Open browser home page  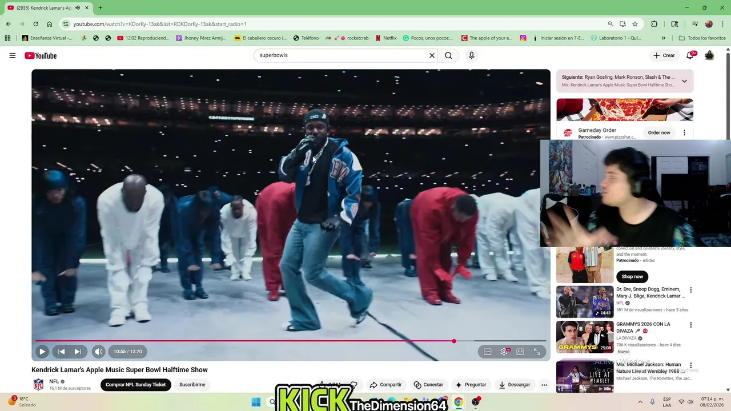[50, 24]
